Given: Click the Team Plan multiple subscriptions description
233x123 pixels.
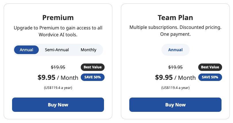Looking at the screenshot, I should (x=175, y=31).
